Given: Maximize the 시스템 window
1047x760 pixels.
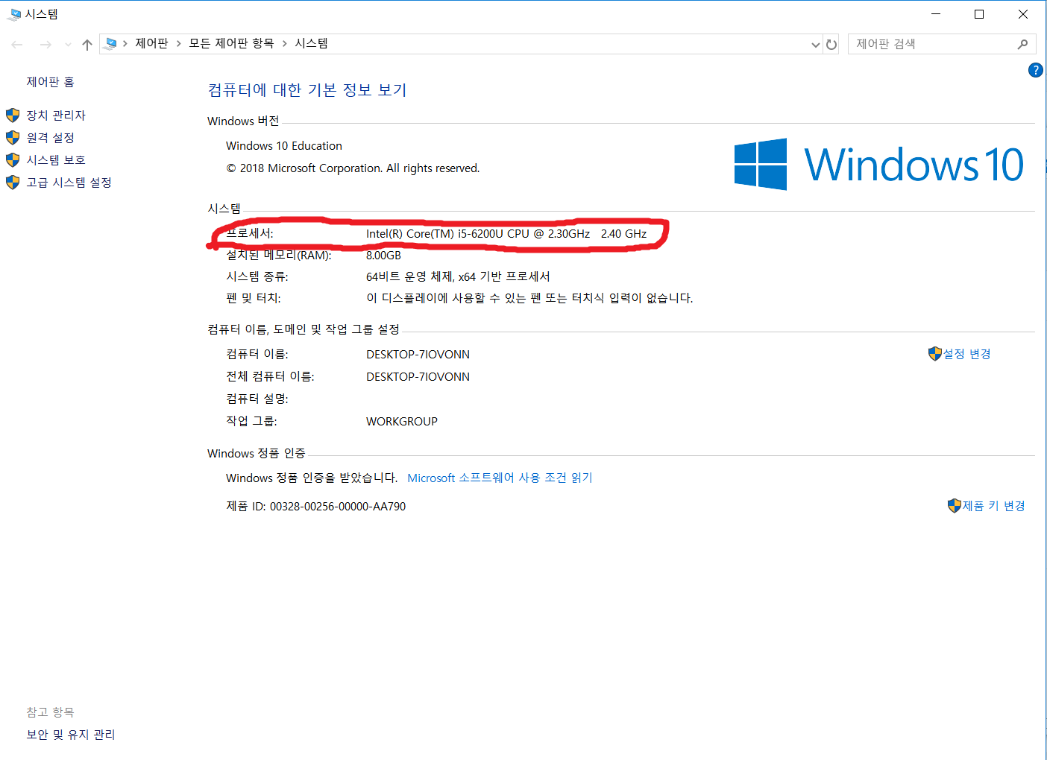Looking at the screenshot, I should pyautogui.click(x=979, y=14).
